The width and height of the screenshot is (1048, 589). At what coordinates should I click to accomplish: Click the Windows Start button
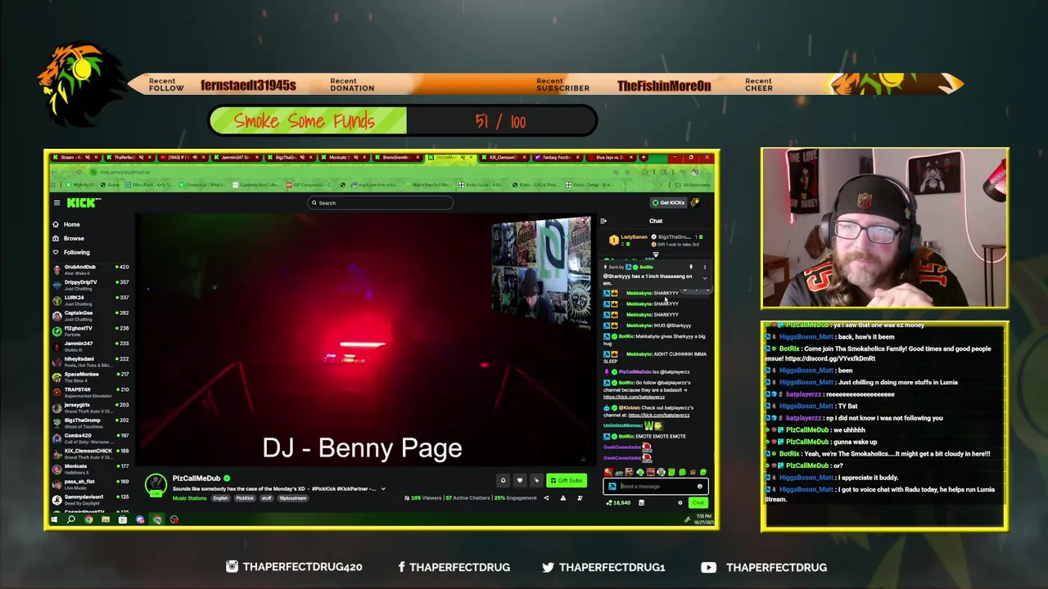coord(54,519)
